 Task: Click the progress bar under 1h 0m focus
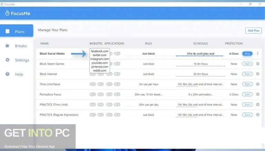[x=200, y=66]
